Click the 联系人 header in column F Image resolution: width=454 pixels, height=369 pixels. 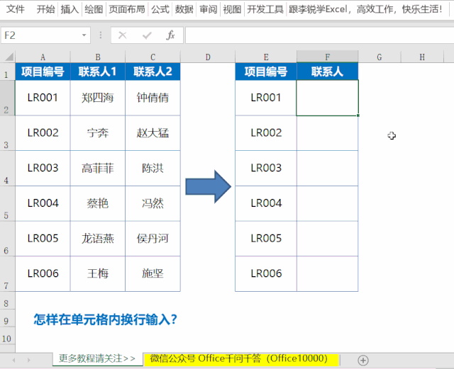tap(328, 72)
